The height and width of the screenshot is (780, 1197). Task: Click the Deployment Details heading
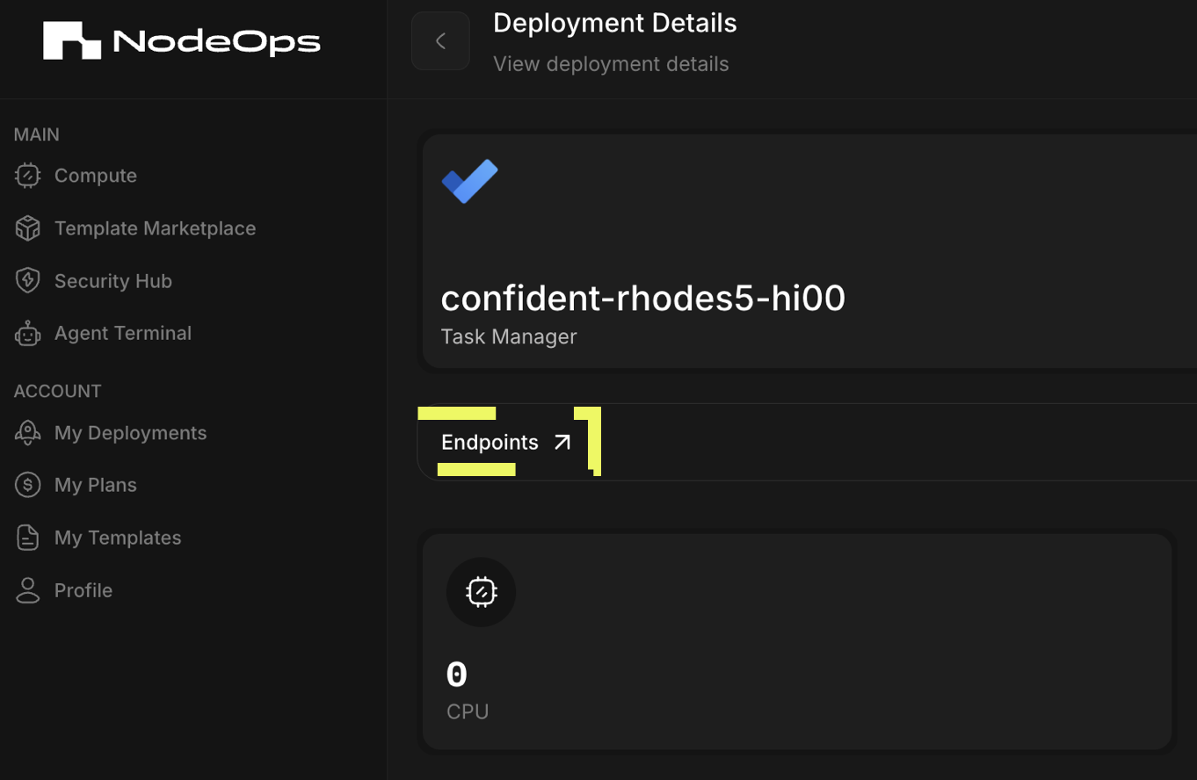tap(615, 23)
